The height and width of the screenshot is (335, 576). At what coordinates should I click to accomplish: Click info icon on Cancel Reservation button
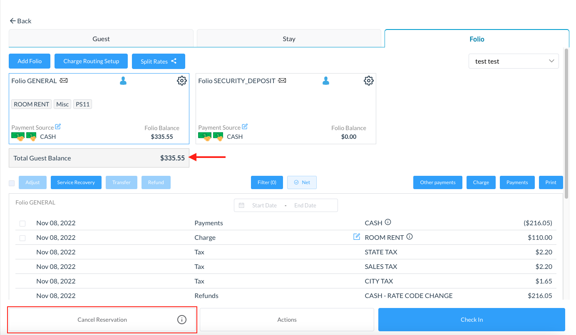coord(182,320)
